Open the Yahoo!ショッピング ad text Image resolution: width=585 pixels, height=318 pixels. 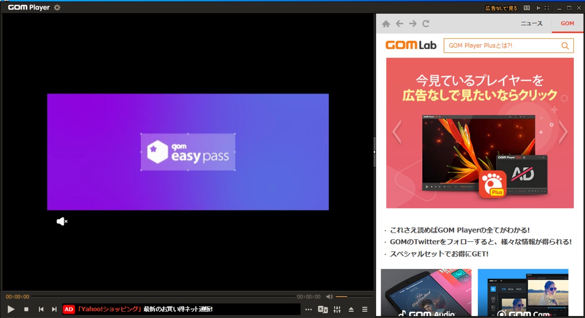pyautogui.click(x=145, y=309)
